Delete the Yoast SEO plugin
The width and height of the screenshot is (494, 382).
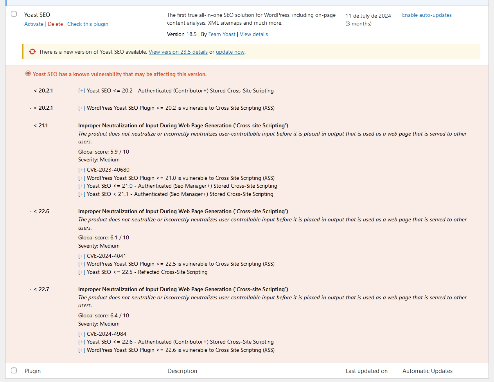[x=55, y=24]
